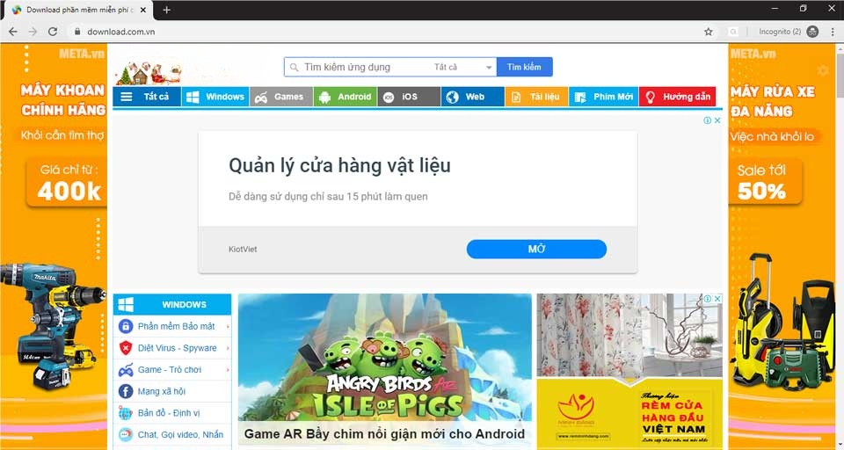Image resolution: width=844 pixels, height=450 pixels.
Task: Click the Máy Rửa Xe Đa Năng side banner
Action: 782,246
